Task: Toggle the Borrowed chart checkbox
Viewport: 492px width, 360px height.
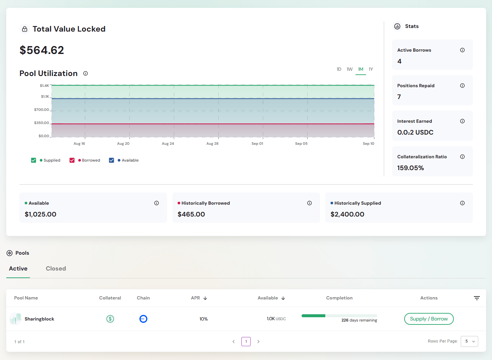Action: click(72, 160)
